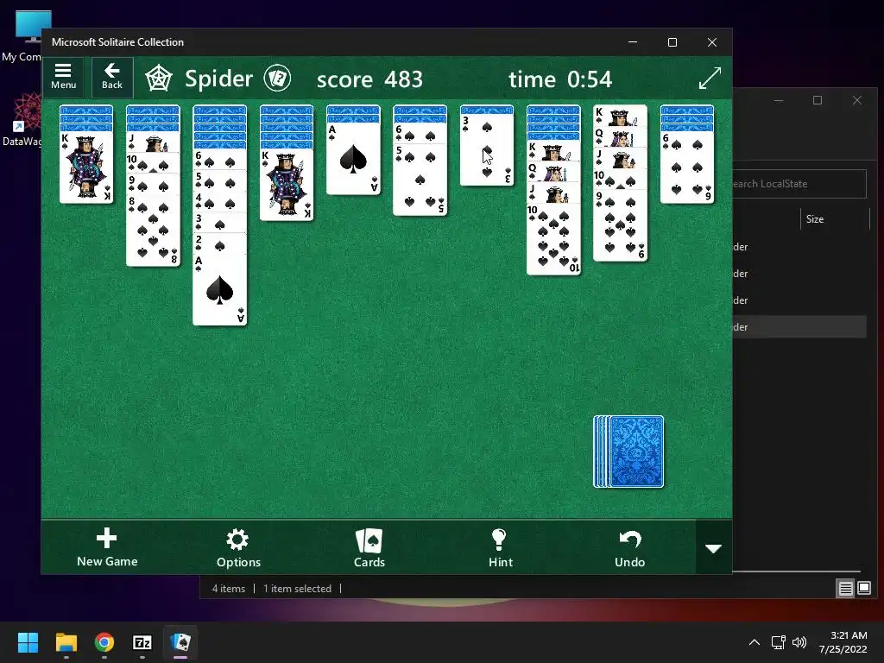Select the 6 of spades in third column

point(220,159)
